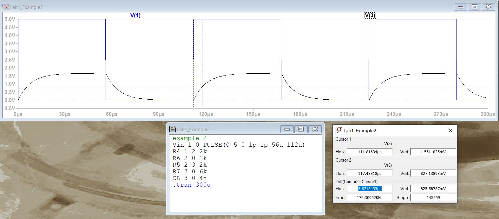
Task: Select the V(3) trace label
Action: (x=370, y=16)
